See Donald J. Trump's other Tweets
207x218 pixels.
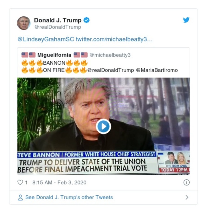tap(69, 197)
